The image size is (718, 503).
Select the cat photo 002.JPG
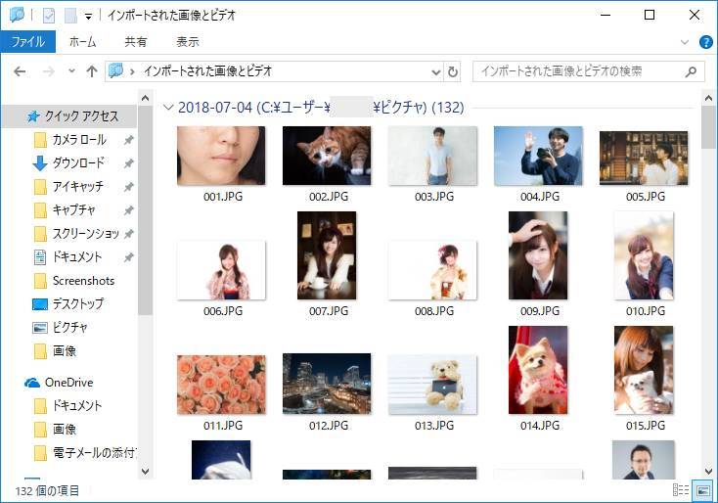click(327, 156)
